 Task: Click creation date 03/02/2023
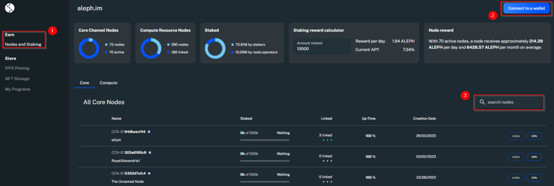[x=425, y=157]
